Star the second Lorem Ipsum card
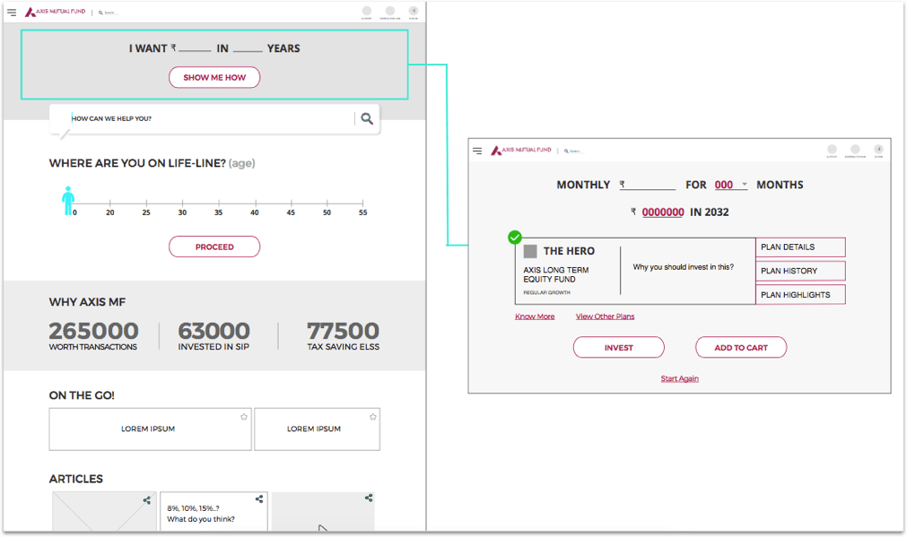Viewport: 907px width, 537px height. point(371,417)
